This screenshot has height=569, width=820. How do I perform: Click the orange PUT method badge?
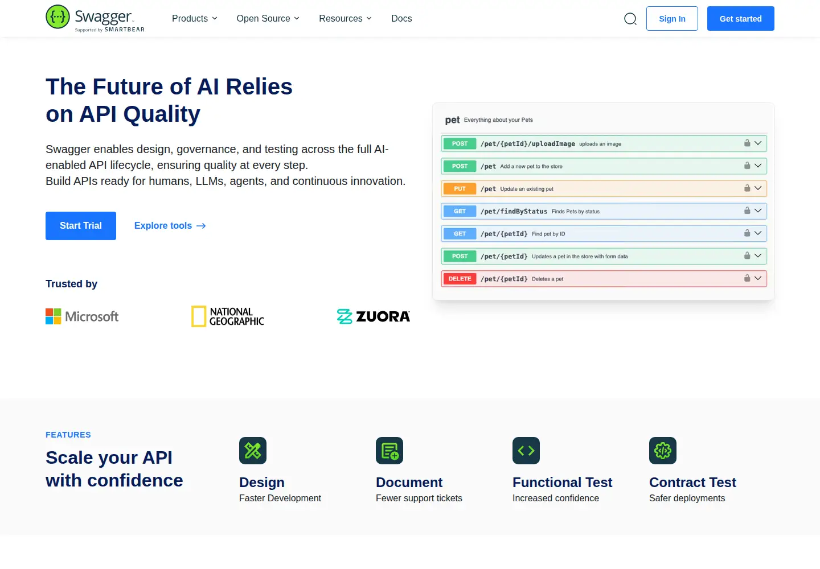460,188
